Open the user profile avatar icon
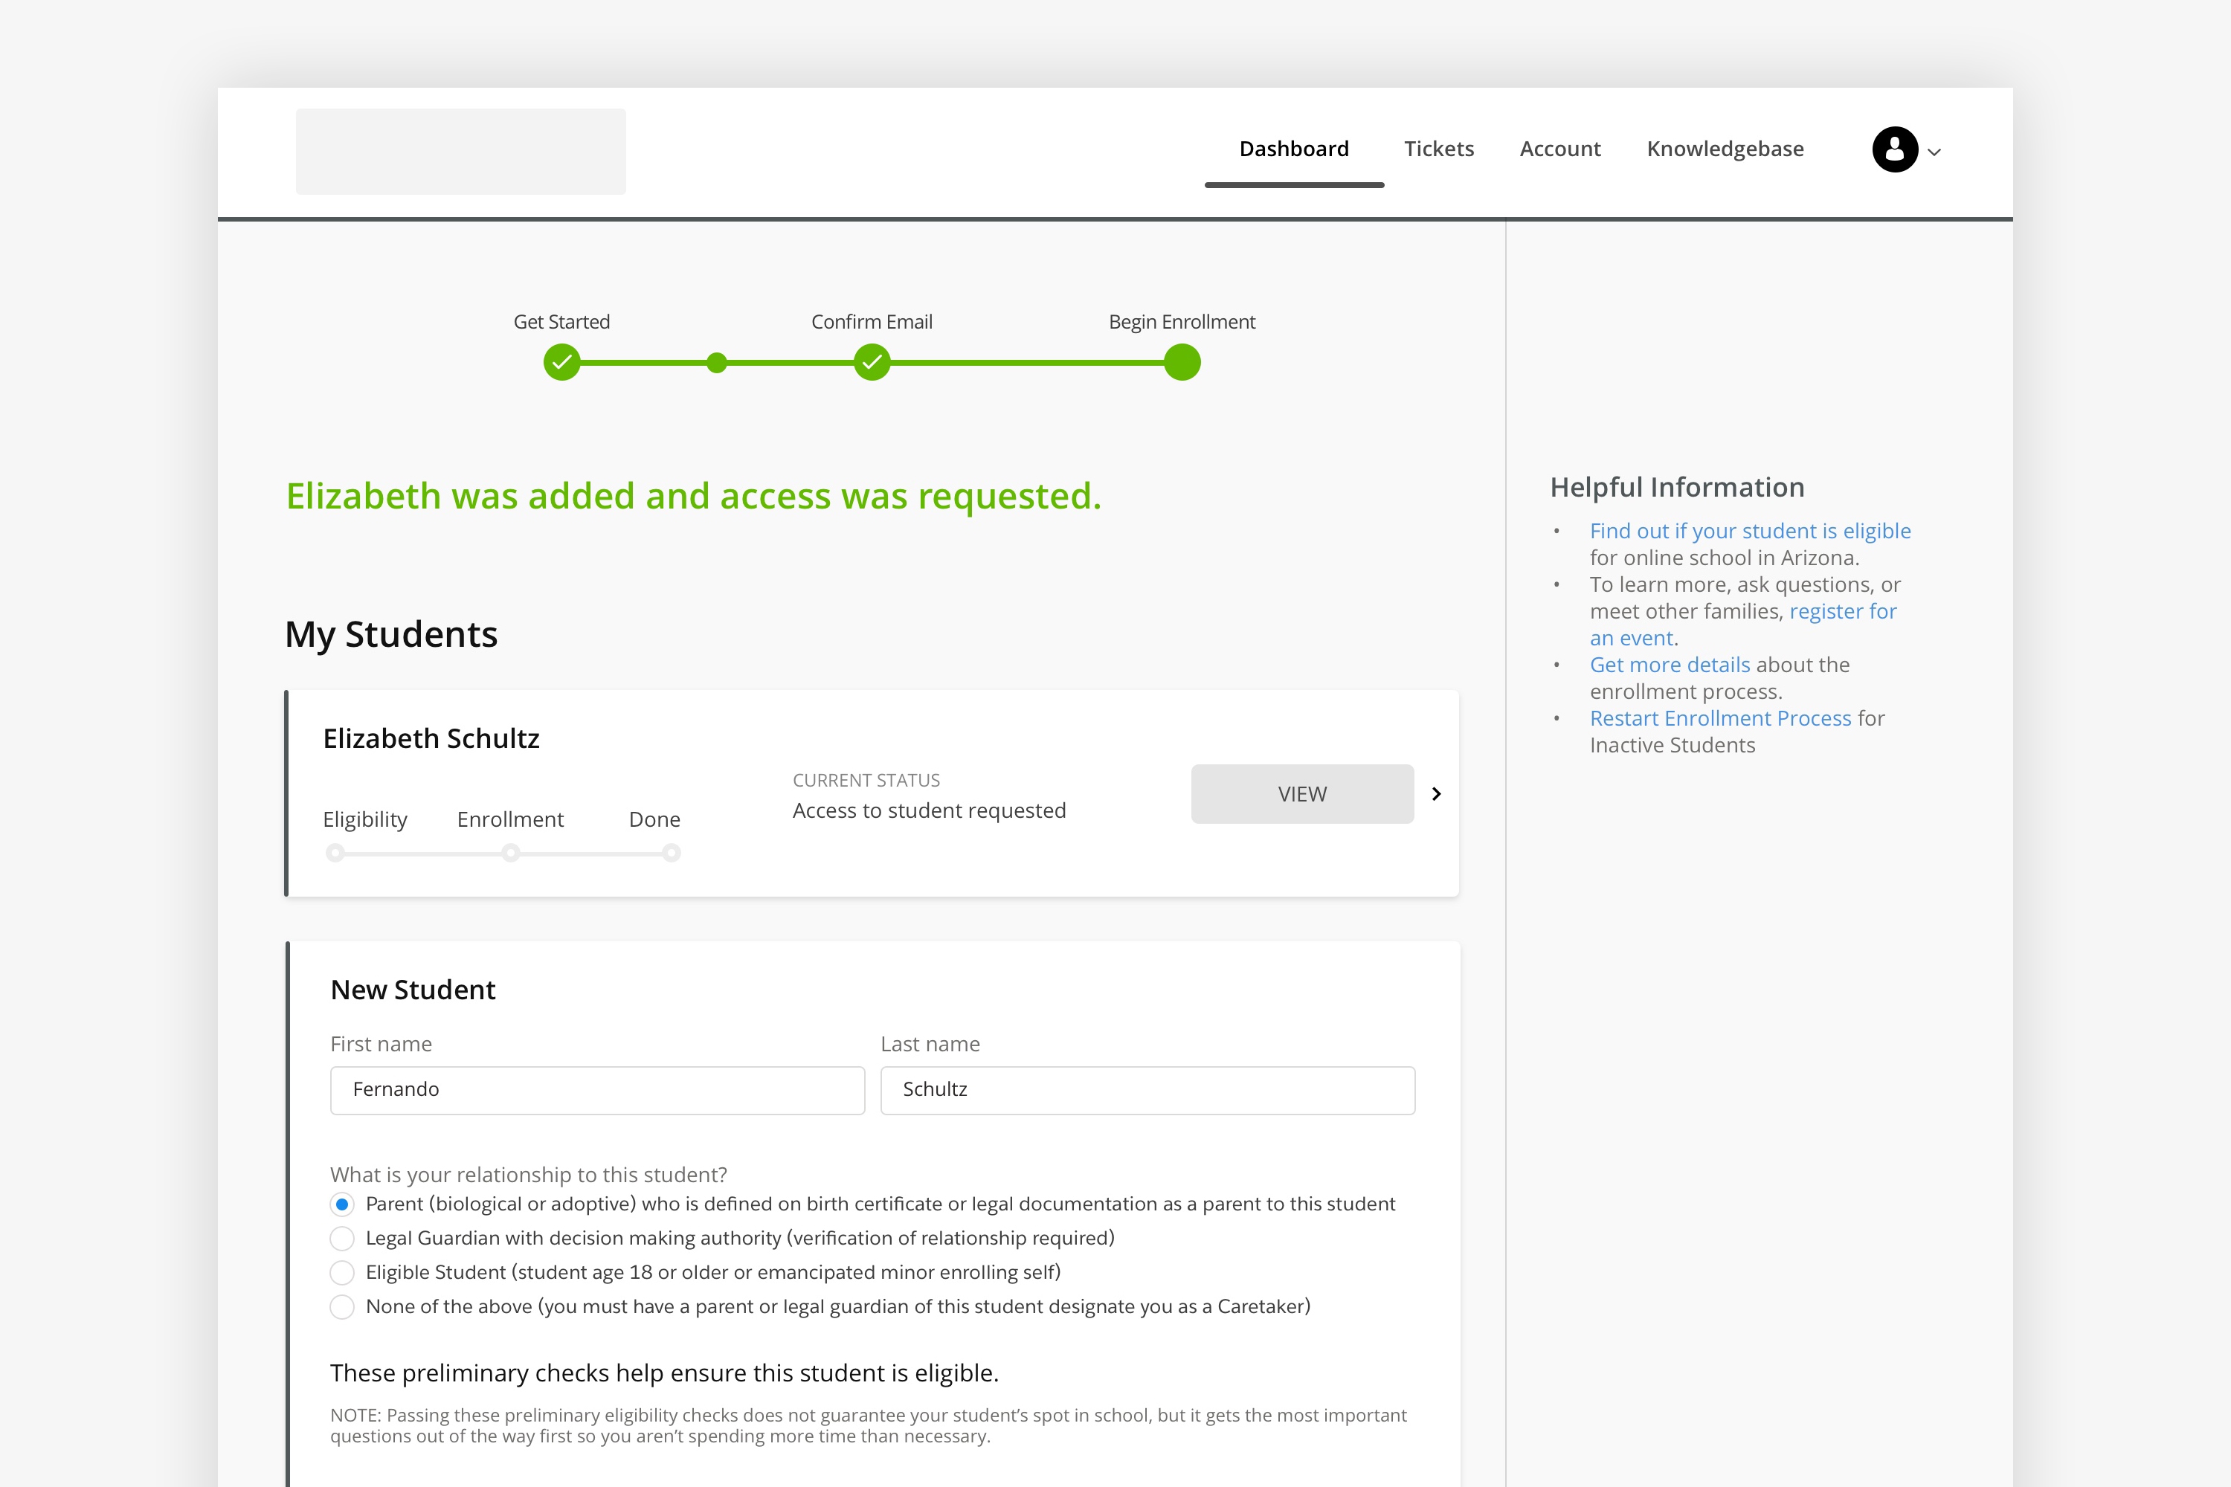The image size is (2231, 1487). (x=1894, y=149)
